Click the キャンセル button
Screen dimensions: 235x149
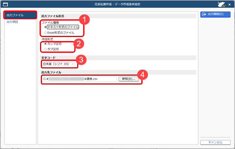215,142
